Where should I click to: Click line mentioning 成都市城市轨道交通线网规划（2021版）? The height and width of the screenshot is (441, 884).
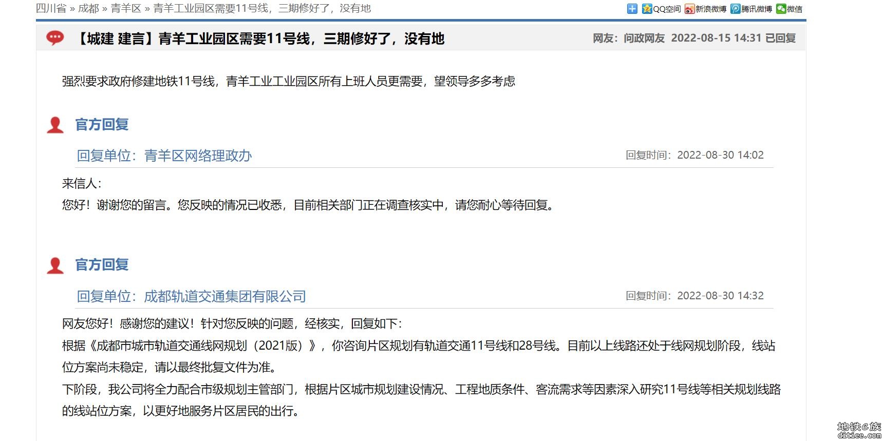click(x=419, y=346)
